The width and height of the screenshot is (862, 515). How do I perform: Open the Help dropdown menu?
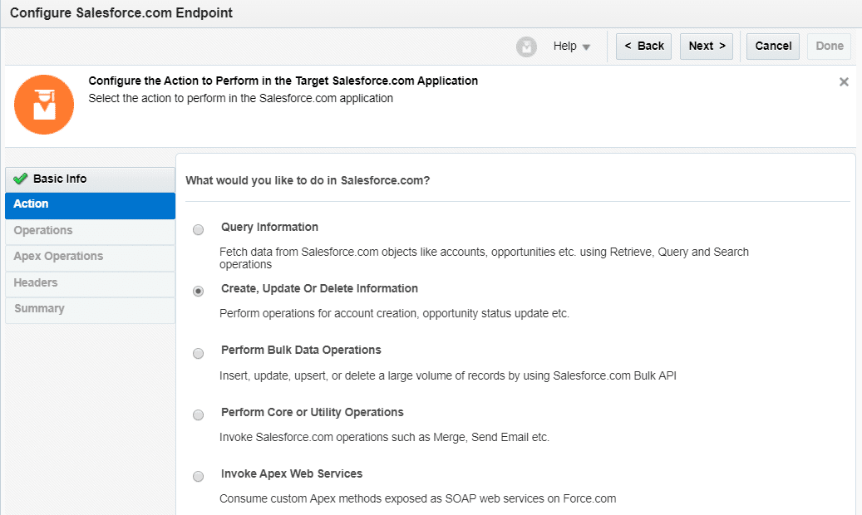[571, 47]
